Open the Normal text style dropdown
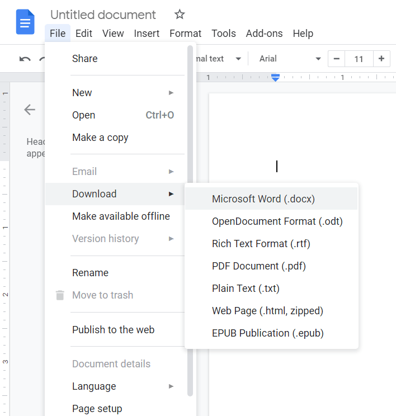Image resolution: width=396 pixels, height=416 pixels. point(219,59)
